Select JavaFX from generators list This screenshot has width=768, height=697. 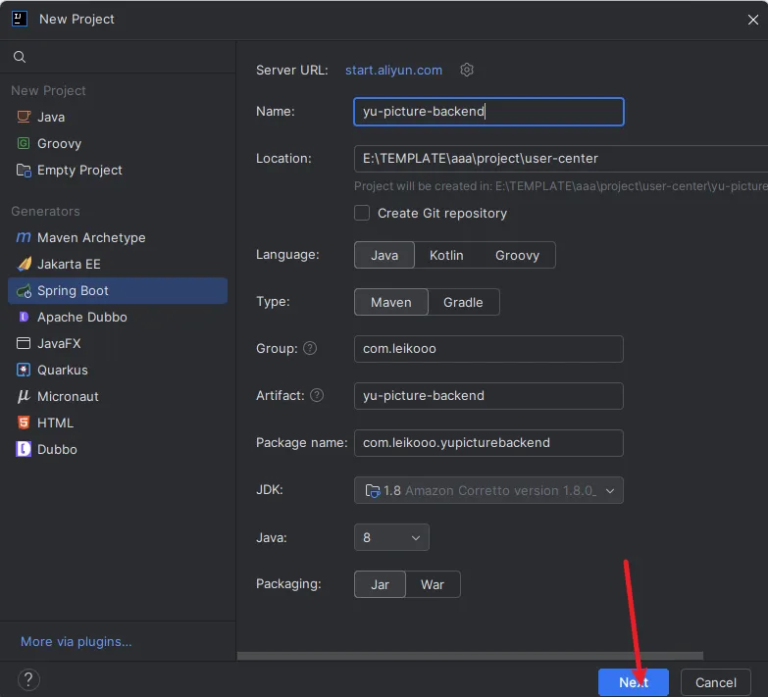(x=59, y=343)
